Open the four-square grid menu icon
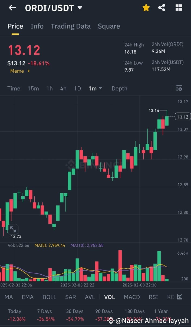The height and width of the screenshot is (327, 191). [179, 8]
